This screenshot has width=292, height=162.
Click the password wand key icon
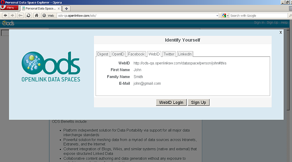(20, 16)
